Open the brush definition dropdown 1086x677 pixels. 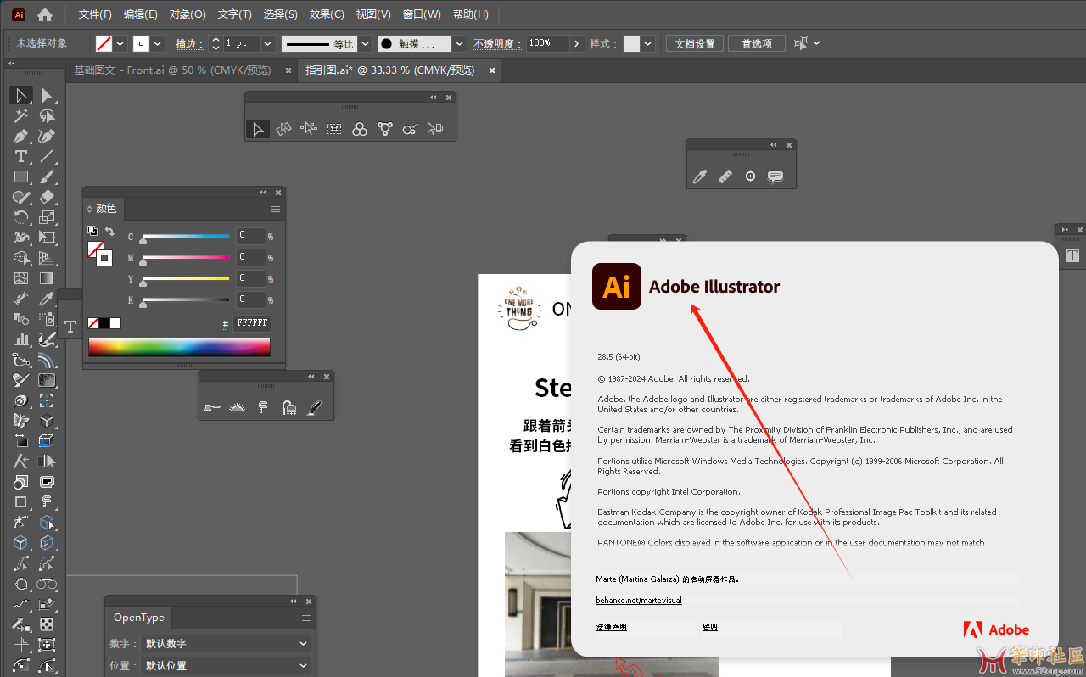tap(460, 43)
